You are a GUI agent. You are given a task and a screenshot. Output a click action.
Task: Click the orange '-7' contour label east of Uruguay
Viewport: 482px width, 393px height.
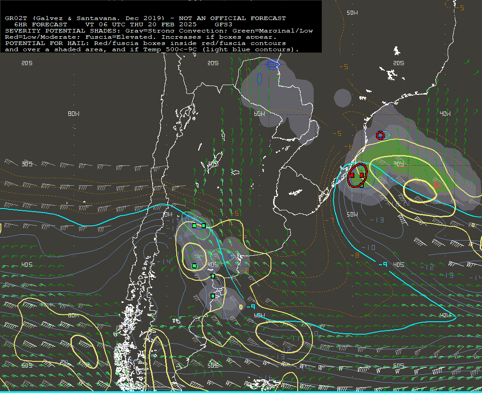coord(329,220)
